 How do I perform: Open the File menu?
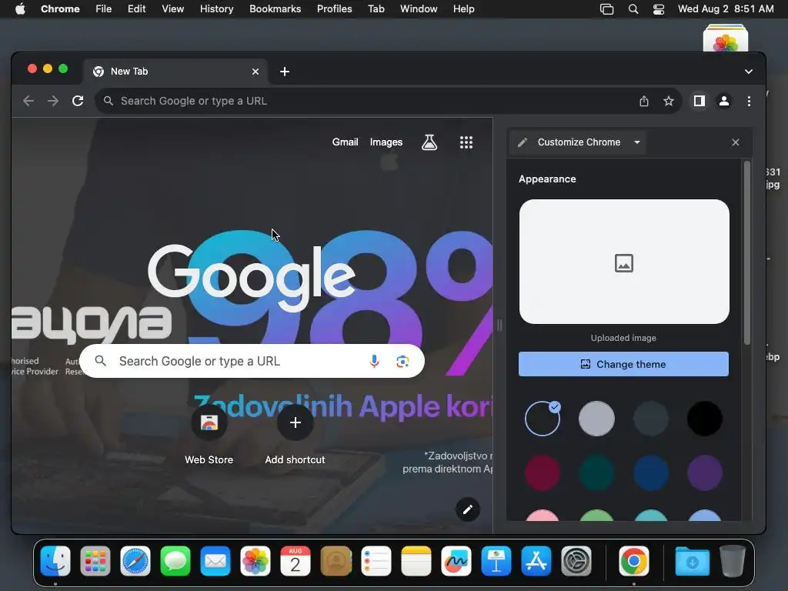(104, 9)
